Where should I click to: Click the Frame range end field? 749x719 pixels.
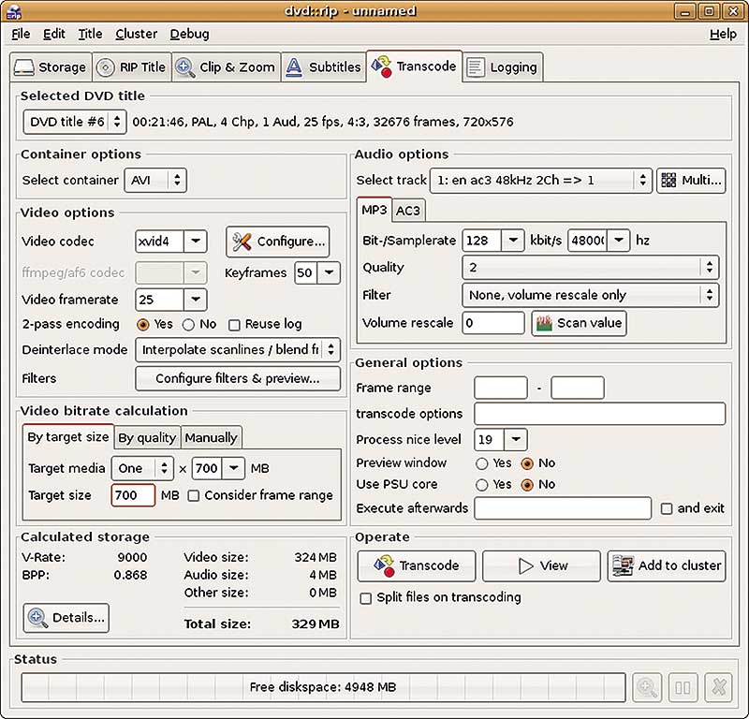pos(577,388)
